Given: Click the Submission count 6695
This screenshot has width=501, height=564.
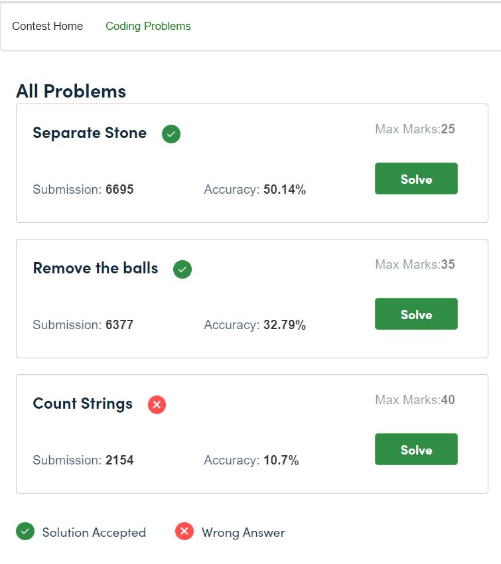Looking at the screenshot, I should pyautogui.click(x=119, y=189).
